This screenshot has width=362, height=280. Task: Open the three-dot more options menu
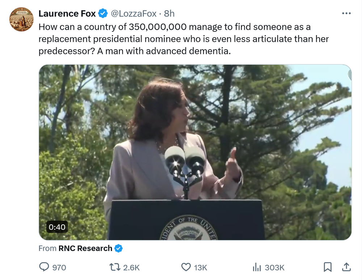click(346, 13)
